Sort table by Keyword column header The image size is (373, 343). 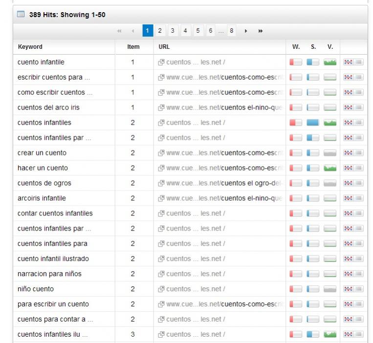click(30, 47)
